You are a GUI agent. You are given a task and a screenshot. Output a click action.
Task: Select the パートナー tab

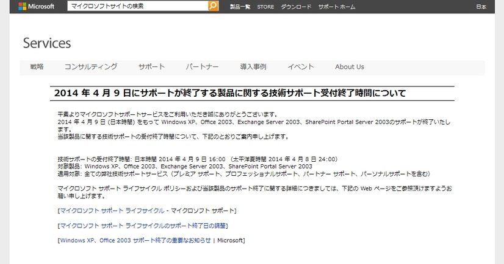point(202,67)
